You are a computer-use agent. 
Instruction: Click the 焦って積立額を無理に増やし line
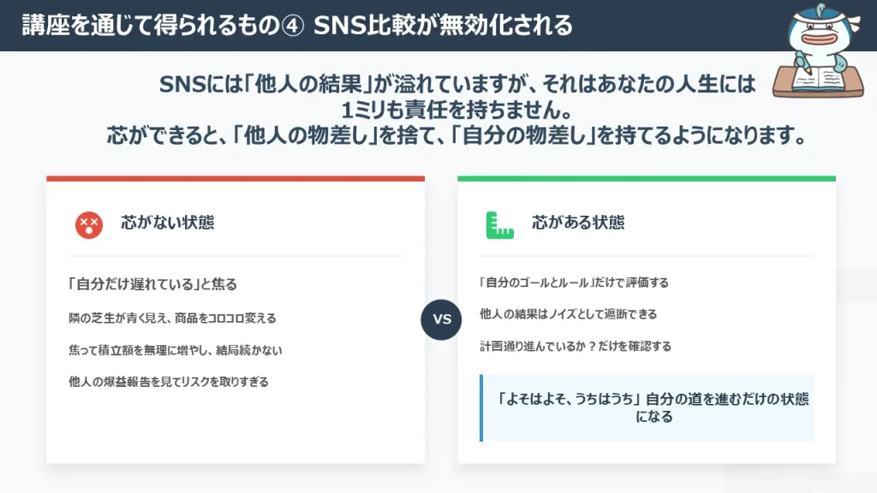176,350
